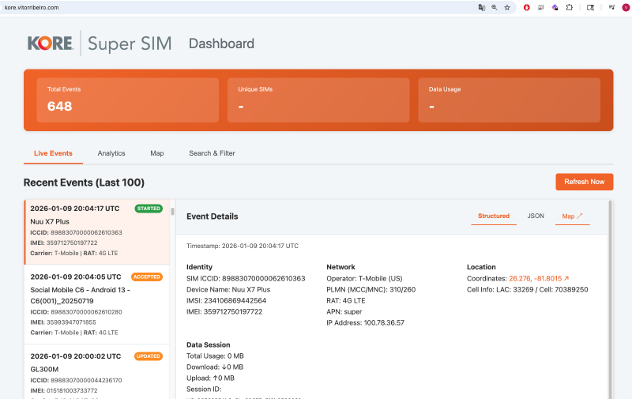Screen dimensions: 632x399
Task: Open the Analytics tab
Action: click(111, 153)
